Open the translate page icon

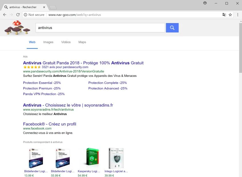(x=224, y=15)
